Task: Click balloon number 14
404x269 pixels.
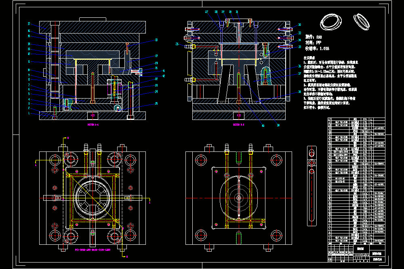Action: (29, 44)
